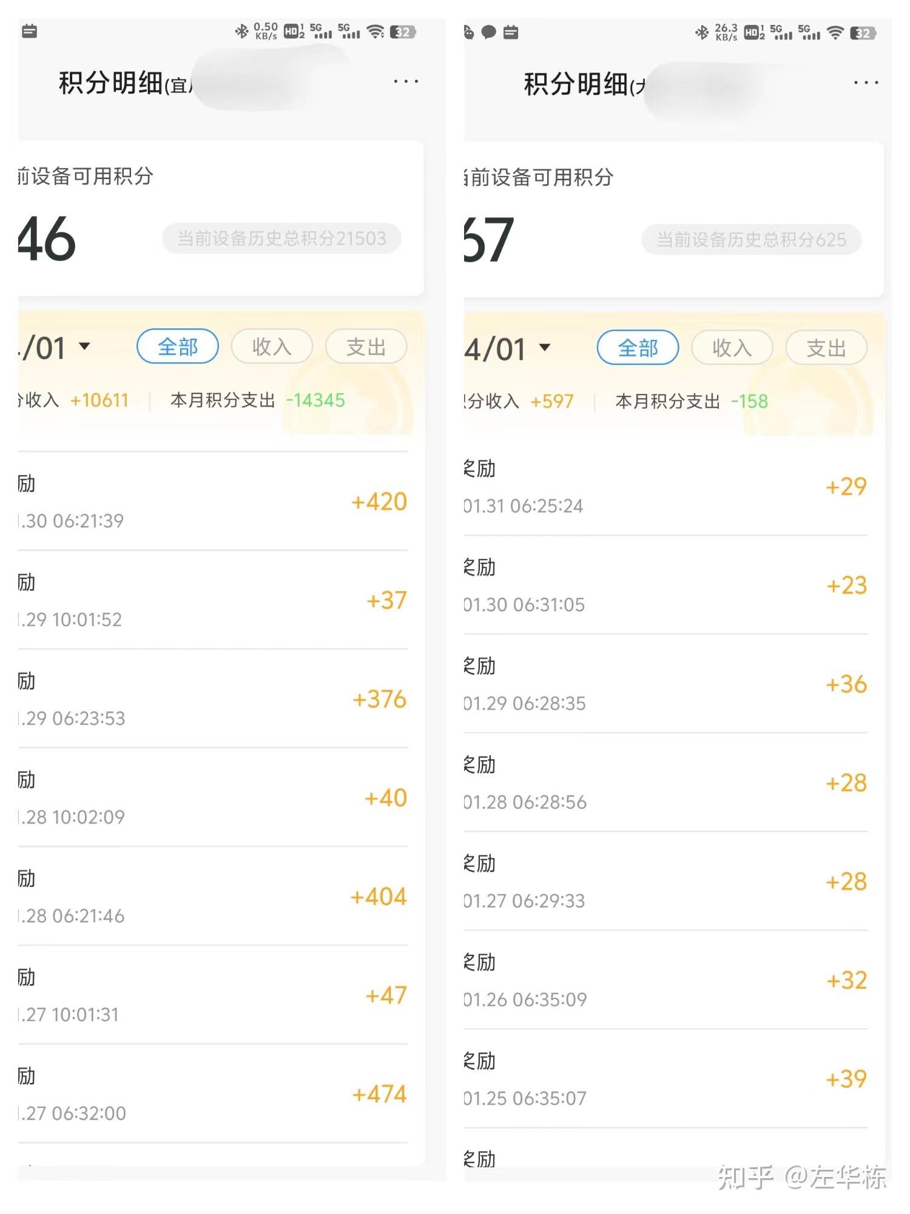The height and width of the screenshot is (1214, 910).
Task: Tap 当前设备历史总积分625 badge
Action: click(x=751, y=240)
